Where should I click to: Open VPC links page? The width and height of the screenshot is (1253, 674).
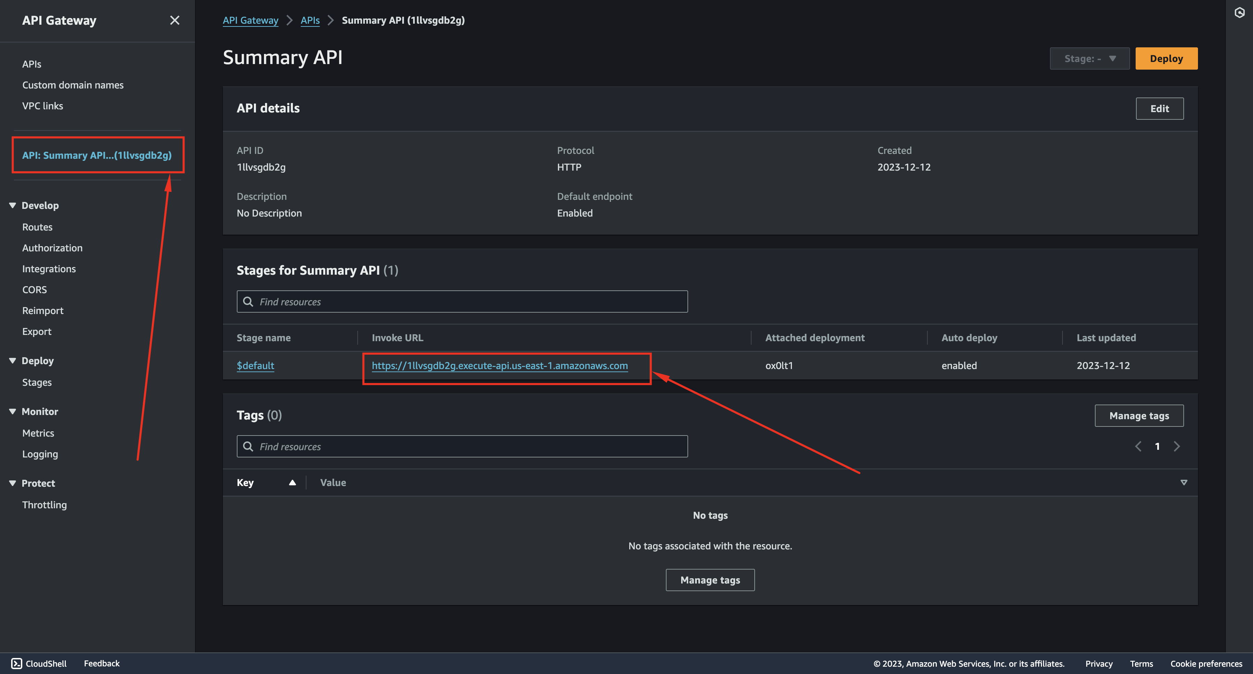coord(42,105)
